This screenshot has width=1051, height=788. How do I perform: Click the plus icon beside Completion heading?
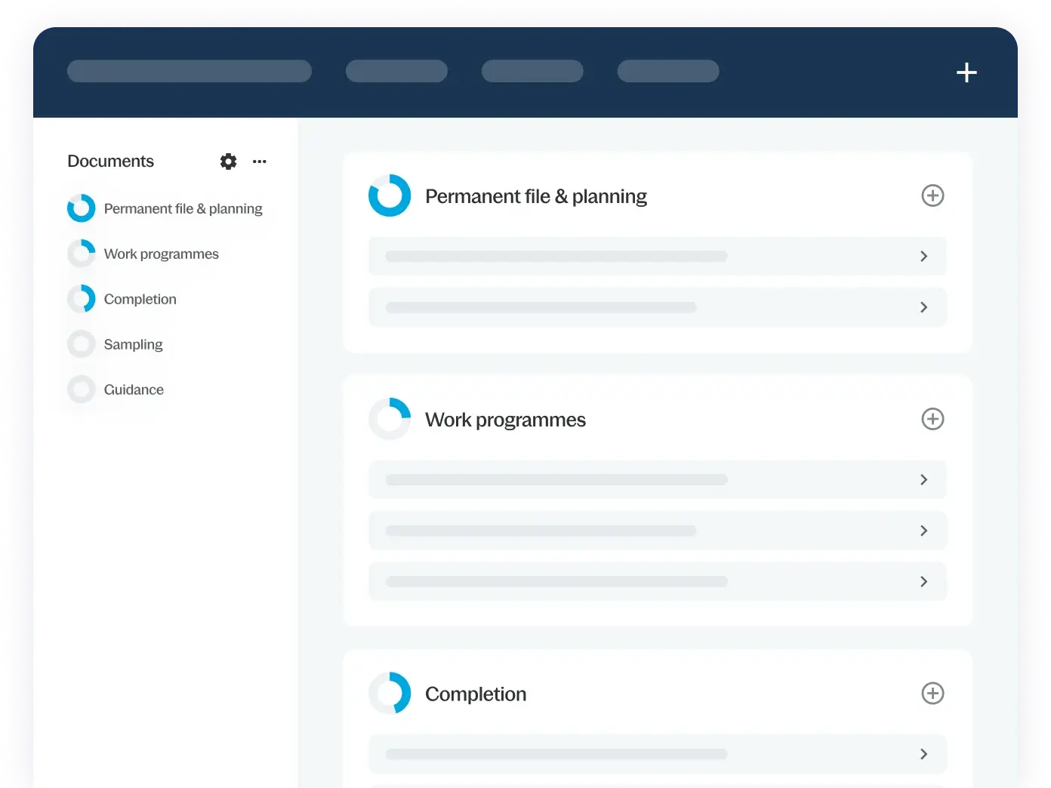(932, 693)
